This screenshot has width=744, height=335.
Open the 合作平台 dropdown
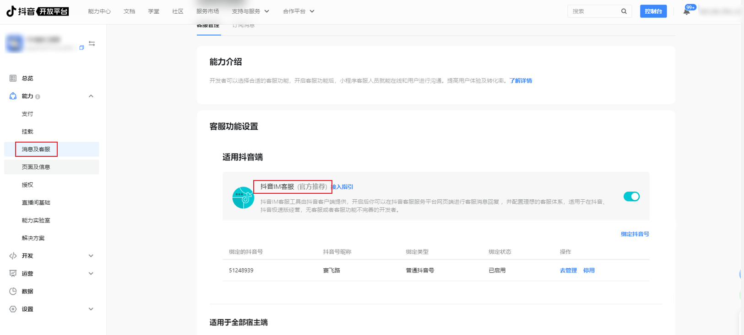pyautogui.click(x=299, y=11)
